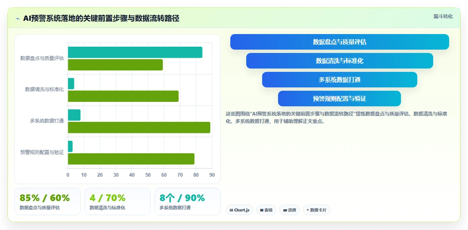The width and height of the screenshot is (468, 230).
Task: Click the 表格 tag chip
Action: pos(266,210)
